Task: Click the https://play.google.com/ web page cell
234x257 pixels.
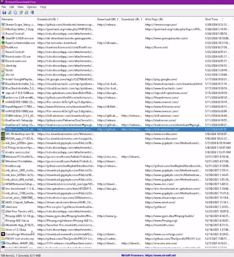Action: [x=161, y=79]
